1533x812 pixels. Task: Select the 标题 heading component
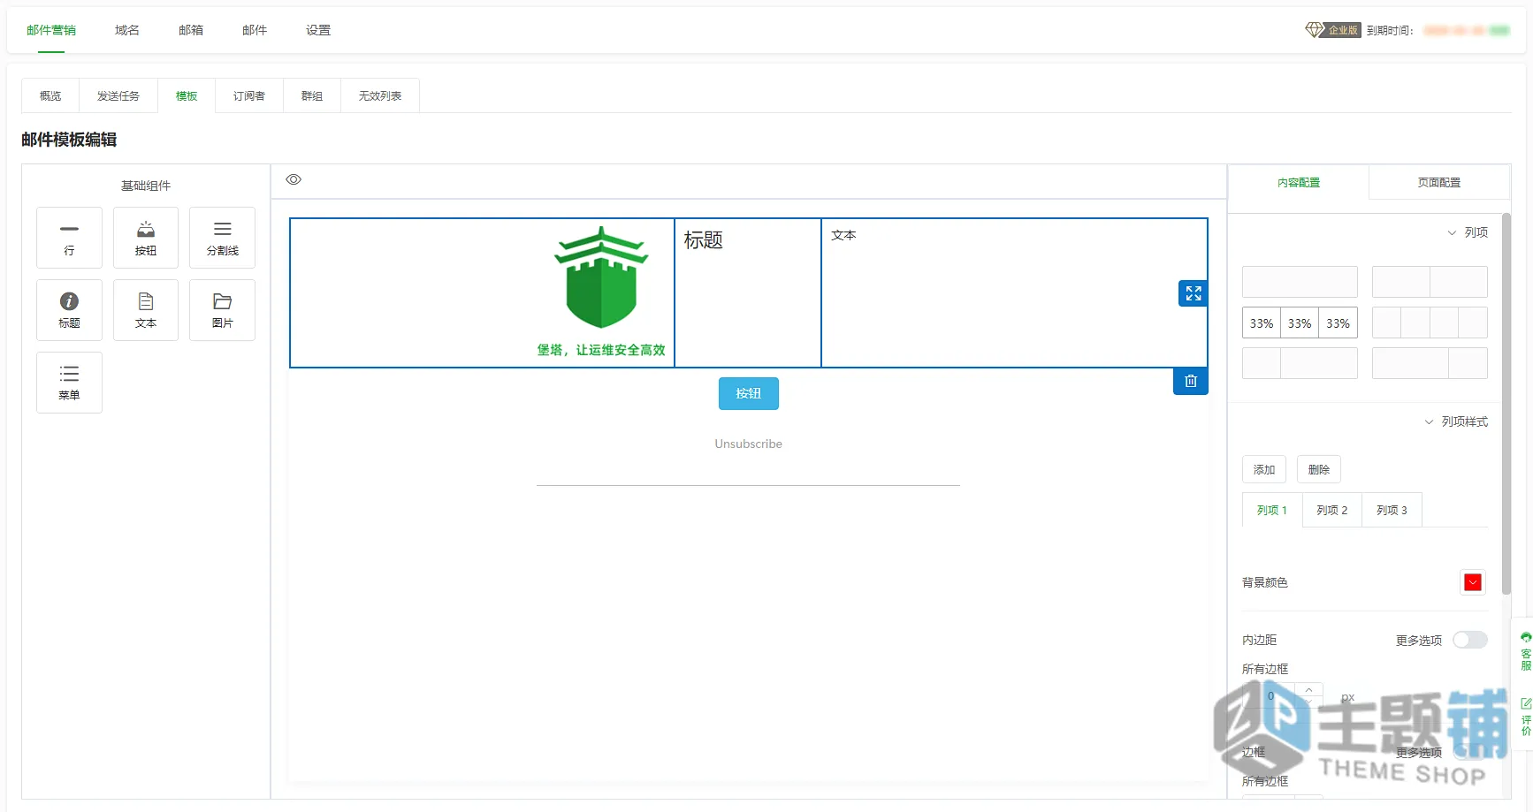click(69, 310)
